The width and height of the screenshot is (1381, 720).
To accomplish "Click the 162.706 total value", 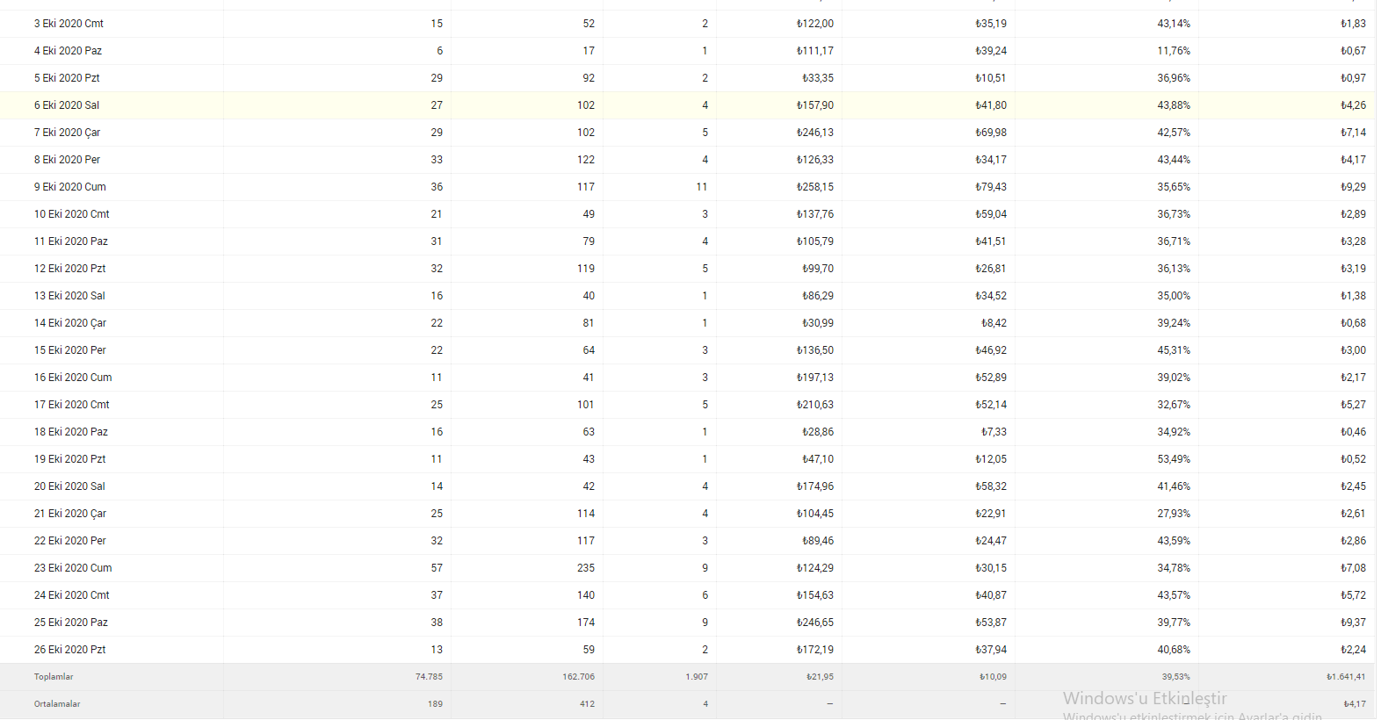I will coord(579,677).
